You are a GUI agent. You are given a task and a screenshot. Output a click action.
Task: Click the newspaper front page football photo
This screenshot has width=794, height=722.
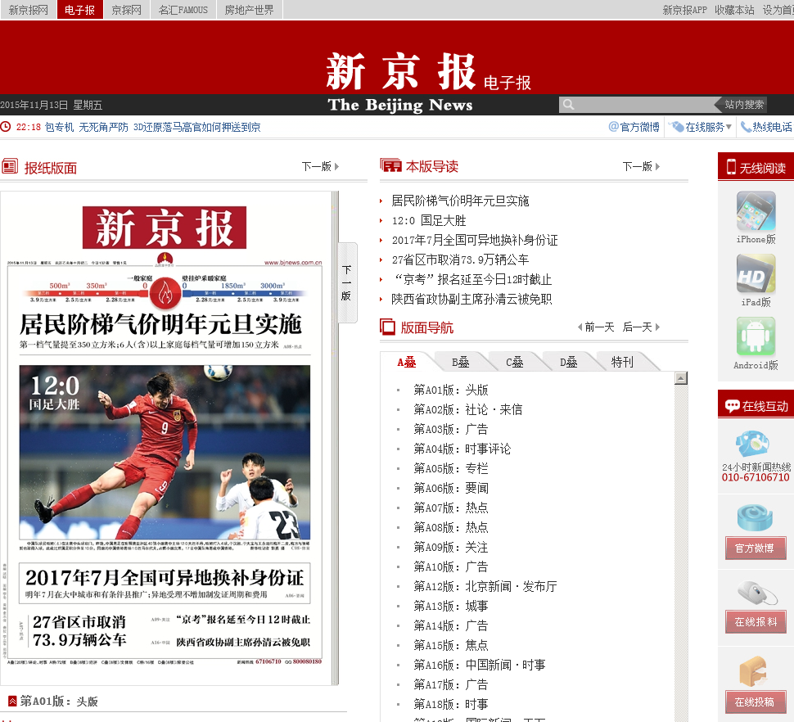click(165, 452)
